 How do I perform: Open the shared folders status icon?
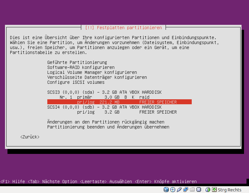192,190
